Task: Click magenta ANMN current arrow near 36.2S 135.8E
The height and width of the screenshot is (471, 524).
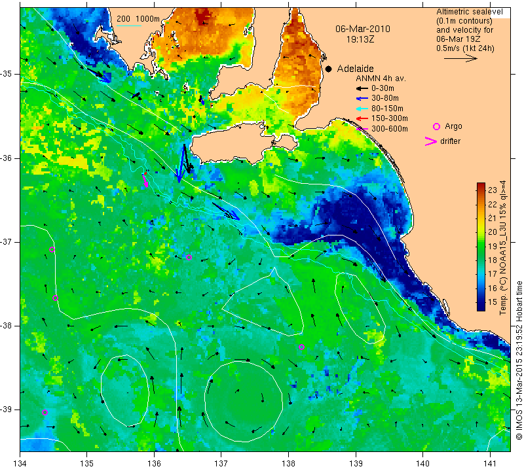Action: 145,181
